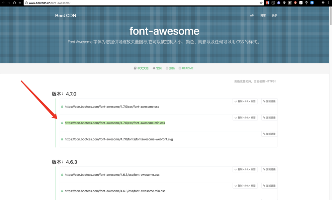This screenshot has width=332, height=200.
Task: Open the 中文文档 link
Action: tap(141, 68)
